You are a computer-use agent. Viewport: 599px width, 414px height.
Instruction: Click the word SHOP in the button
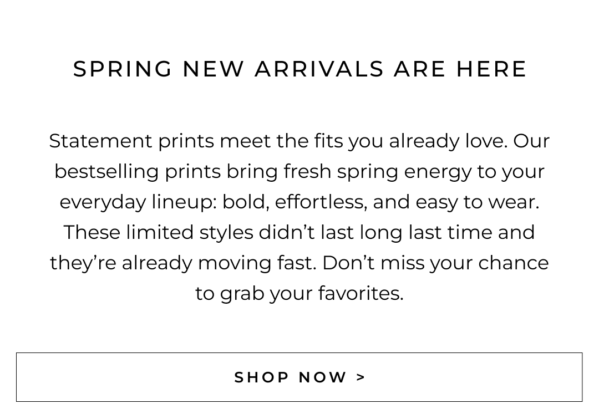(x=260, y=377)
